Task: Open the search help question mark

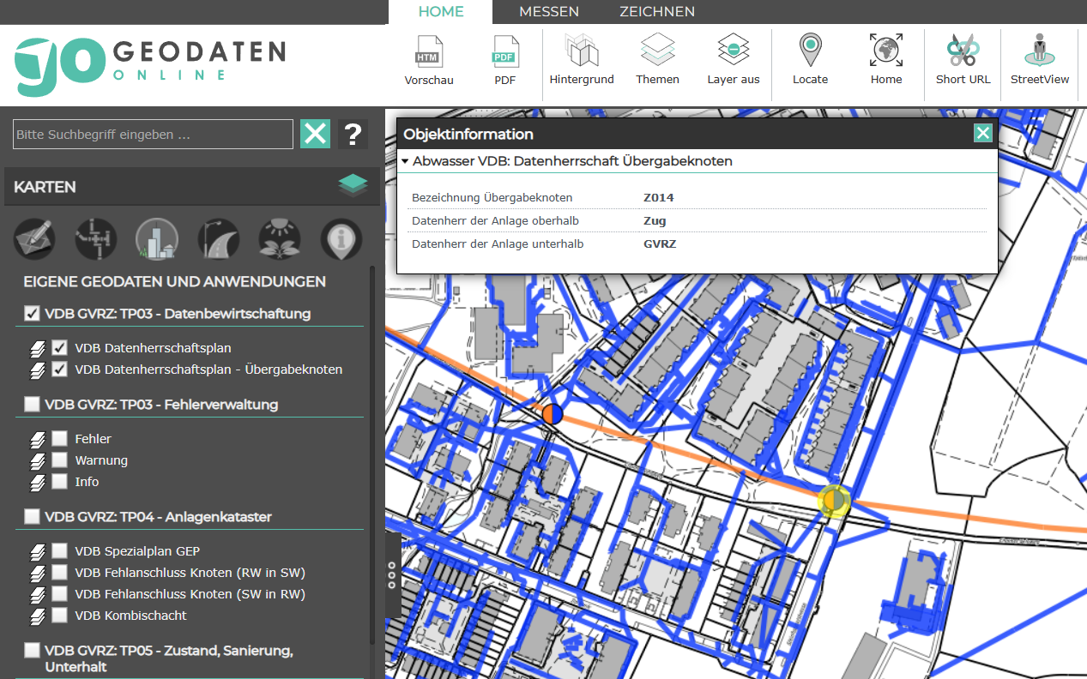Action: tap(353, 135)
